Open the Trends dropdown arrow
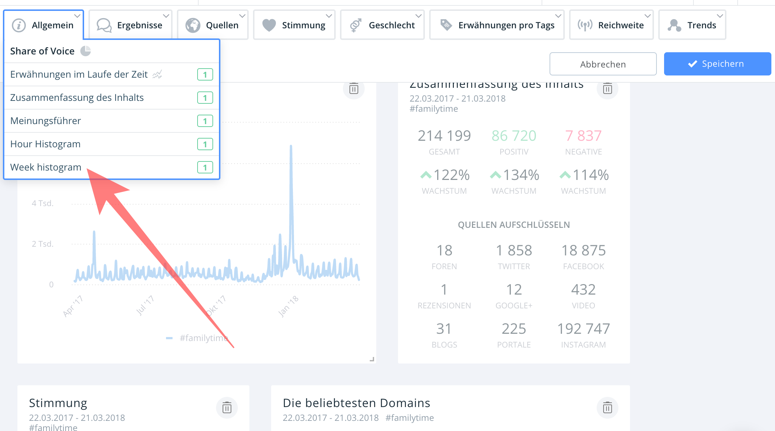The width and height of the screenshot is (775, 431). click(720, 16)
